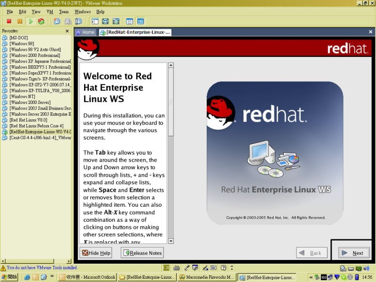
Task: Click the CH language bar icon
Action: coord(166,267)
